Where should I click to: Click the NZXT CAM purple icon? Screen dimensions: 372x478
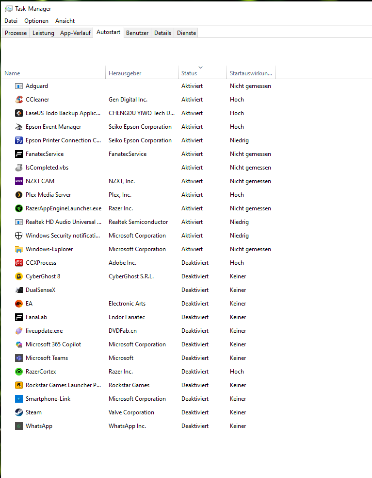(x=19, y=181)
